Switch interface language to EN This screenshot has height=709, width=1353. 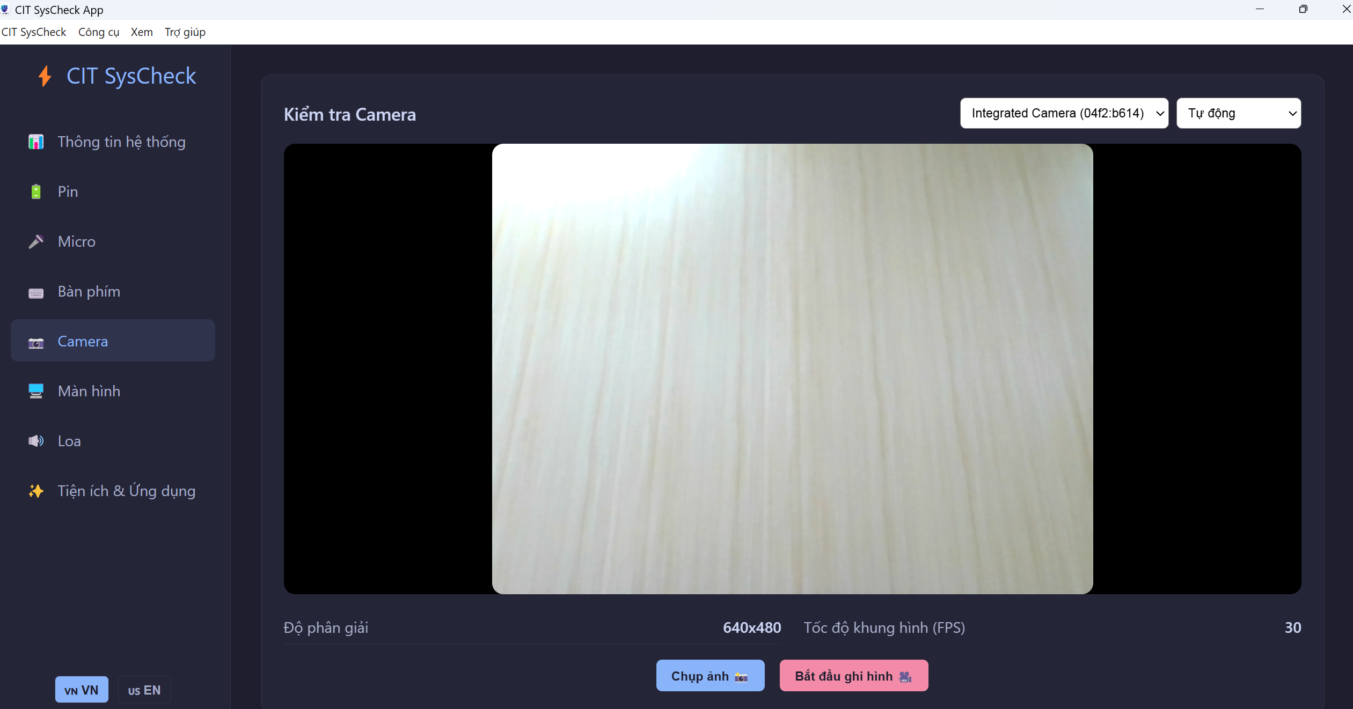click(x=144, y=690)
